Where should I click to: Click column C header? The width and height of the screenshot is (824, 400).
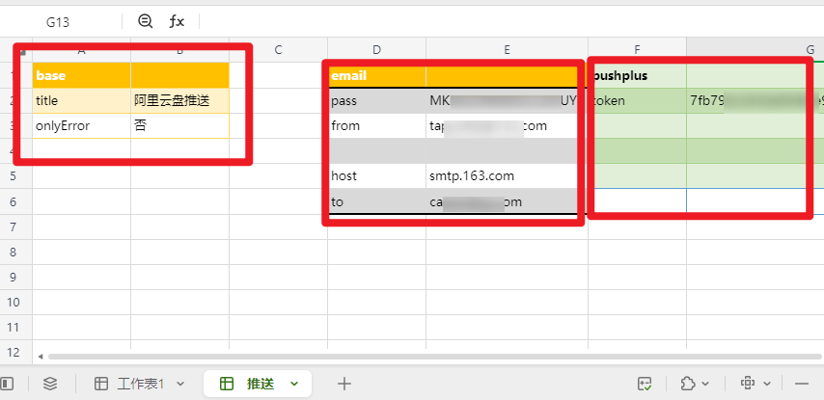point(278,49)
